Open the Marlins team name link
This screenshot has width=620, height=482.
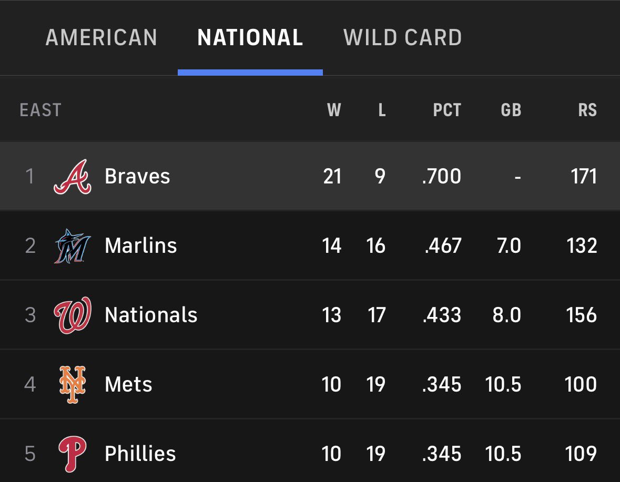click(141, 246)
